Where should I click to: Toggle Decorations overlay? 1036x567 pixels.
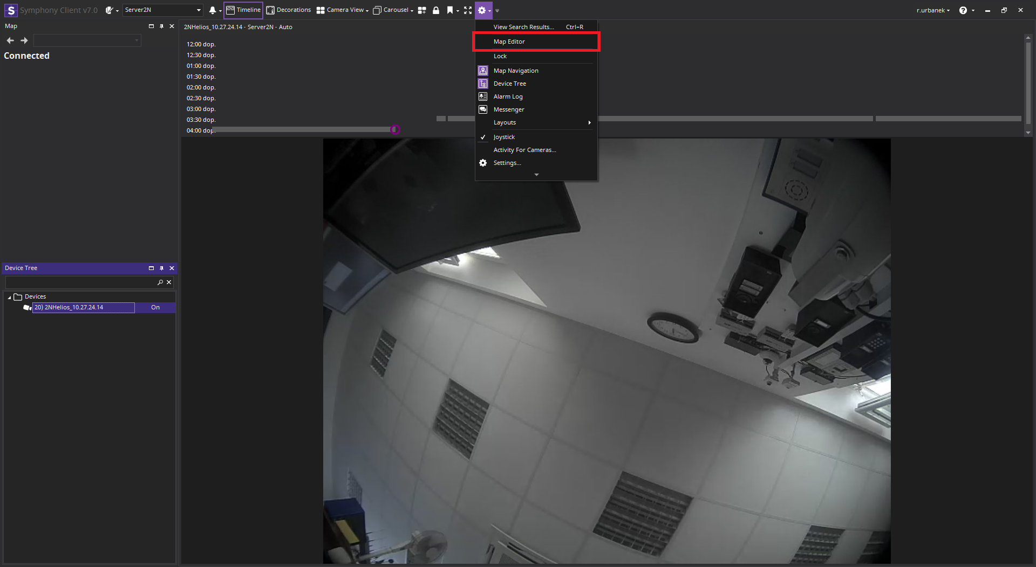[x=289, y=10]
